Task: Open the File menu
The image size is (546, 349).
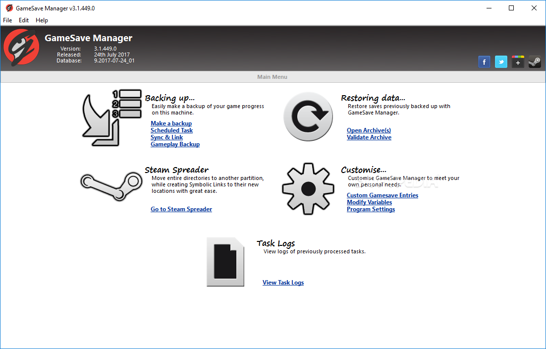Action: point(7,20)
